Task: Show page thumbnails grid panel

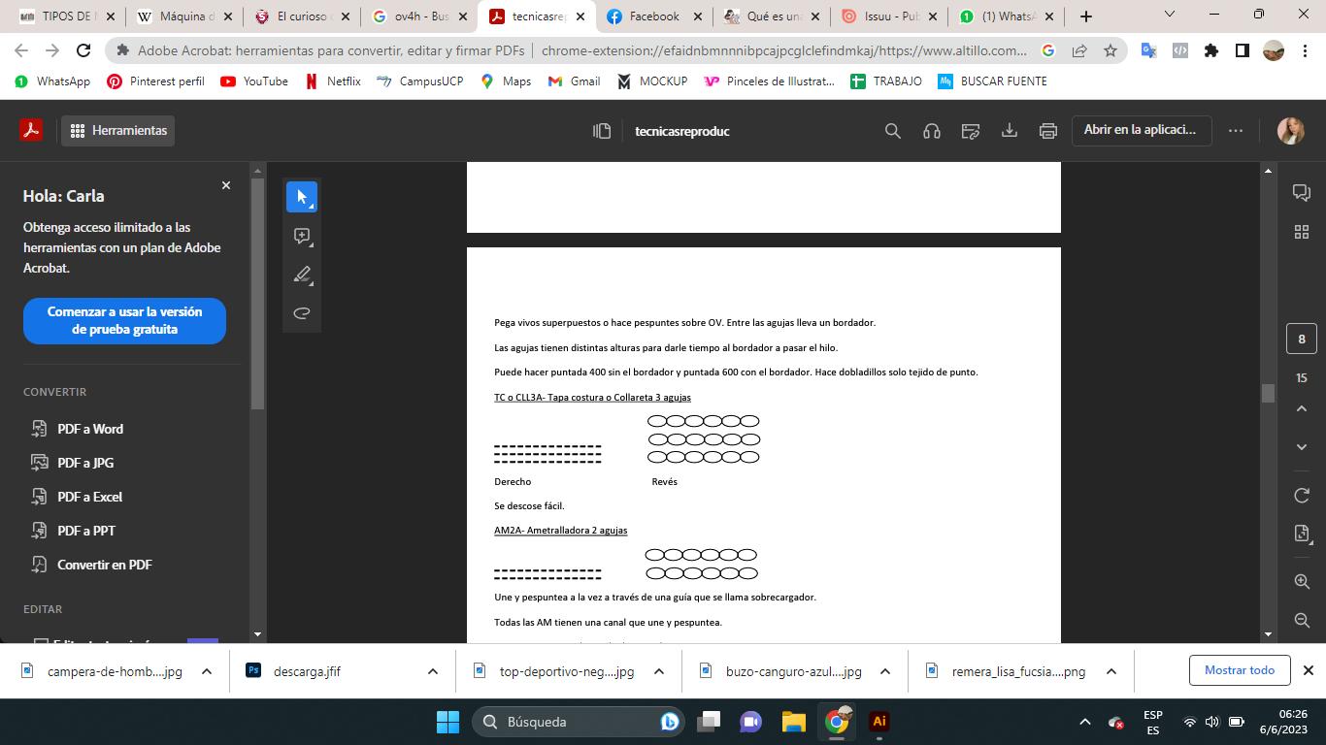Action: 1302,232
